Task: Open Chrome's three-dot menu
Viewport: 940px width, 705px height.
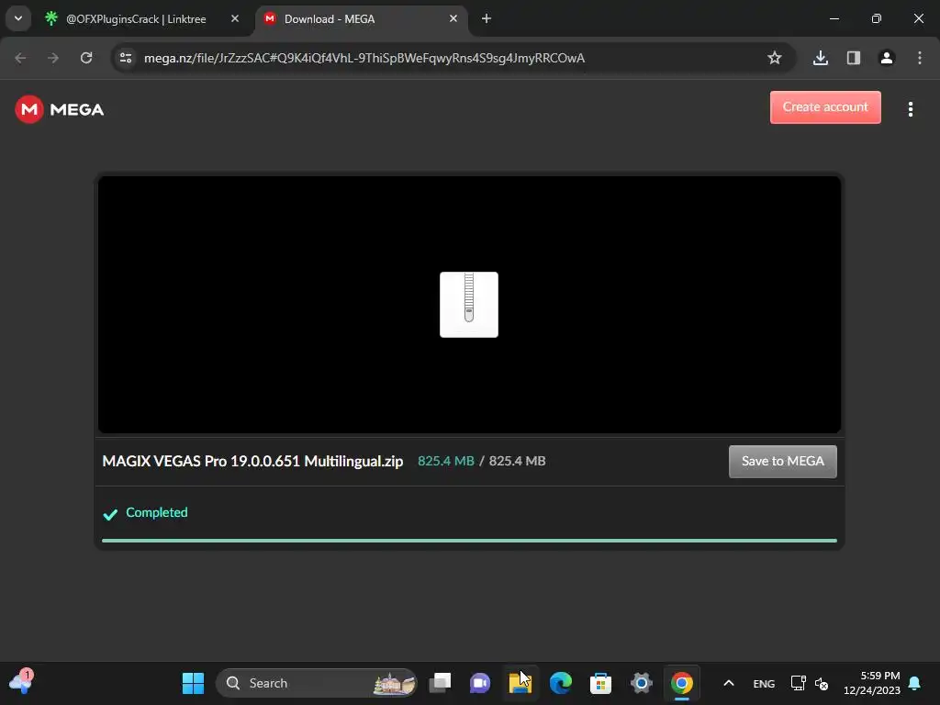Action: click(x=920, y=58)
